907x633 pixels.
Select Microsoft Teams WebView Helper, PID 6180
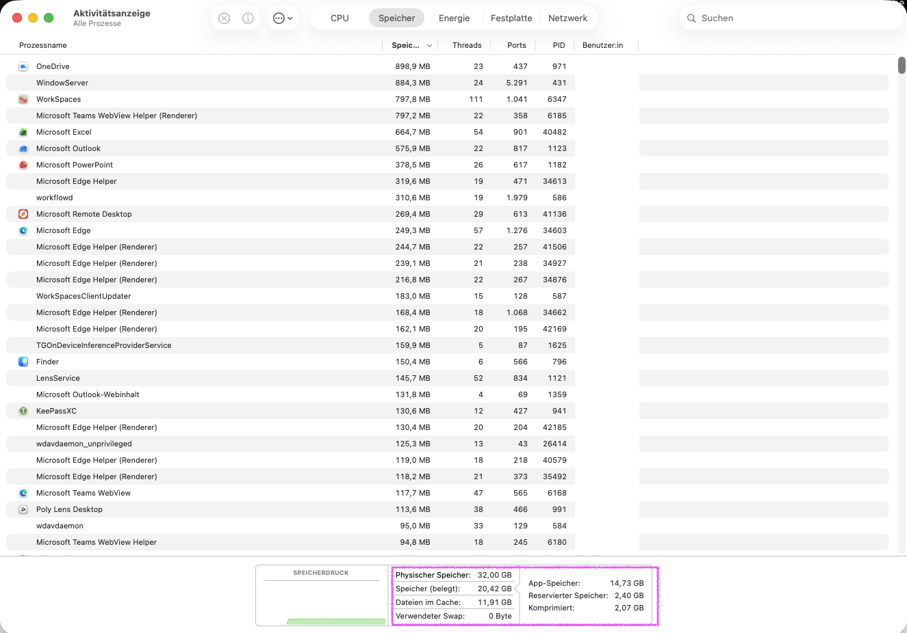[448, 542]
